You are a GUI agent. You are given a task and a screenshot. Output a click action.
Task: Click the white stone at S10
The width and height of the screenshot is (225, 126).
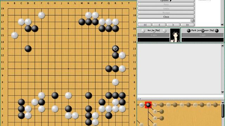(122, 69)
